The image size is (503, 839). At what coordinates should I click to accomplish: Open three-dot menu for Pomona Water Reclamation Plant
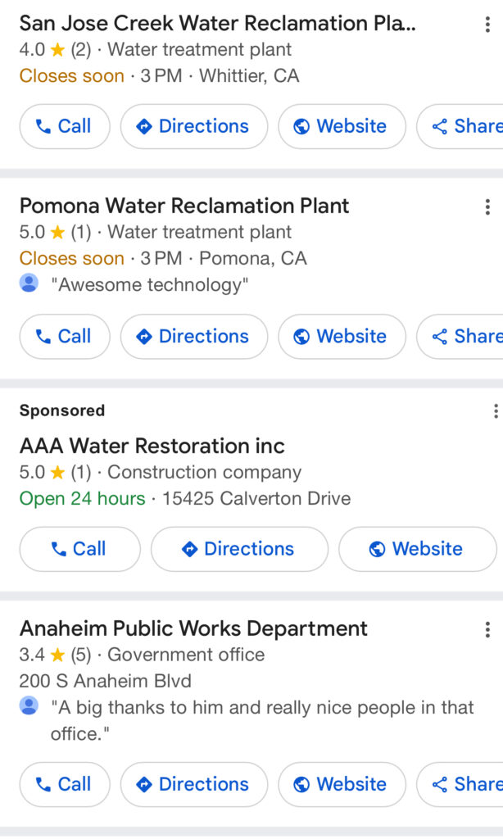[487, 206]
